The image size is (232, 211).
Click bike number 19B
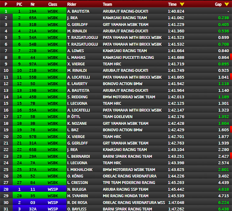(x=33, y=90)
